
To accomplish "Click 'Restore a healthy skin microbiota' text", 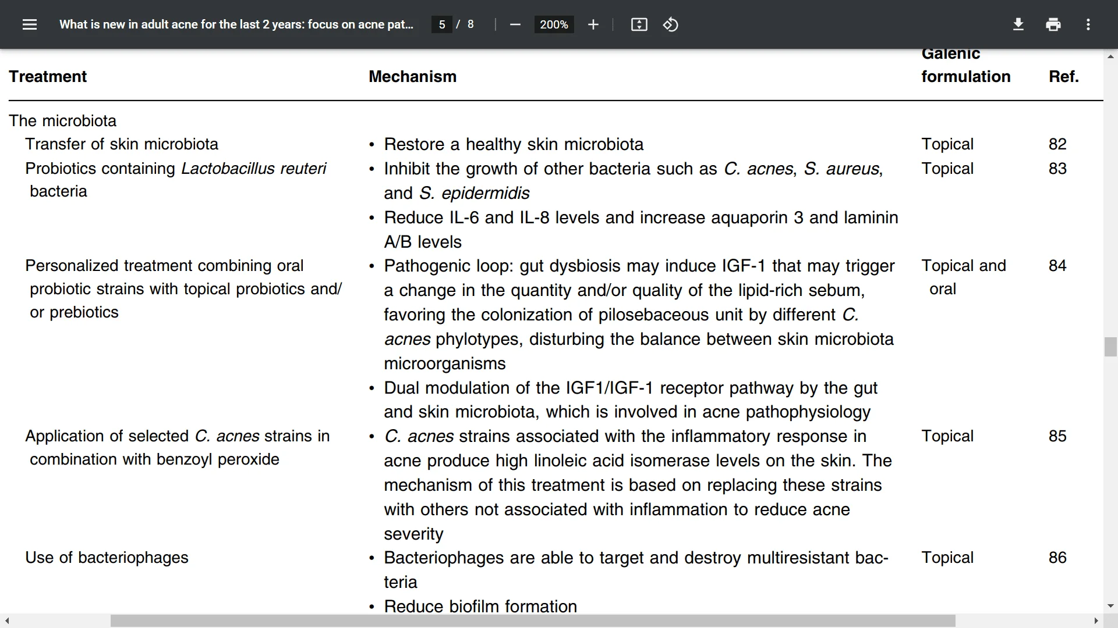I will pos(514,144).
